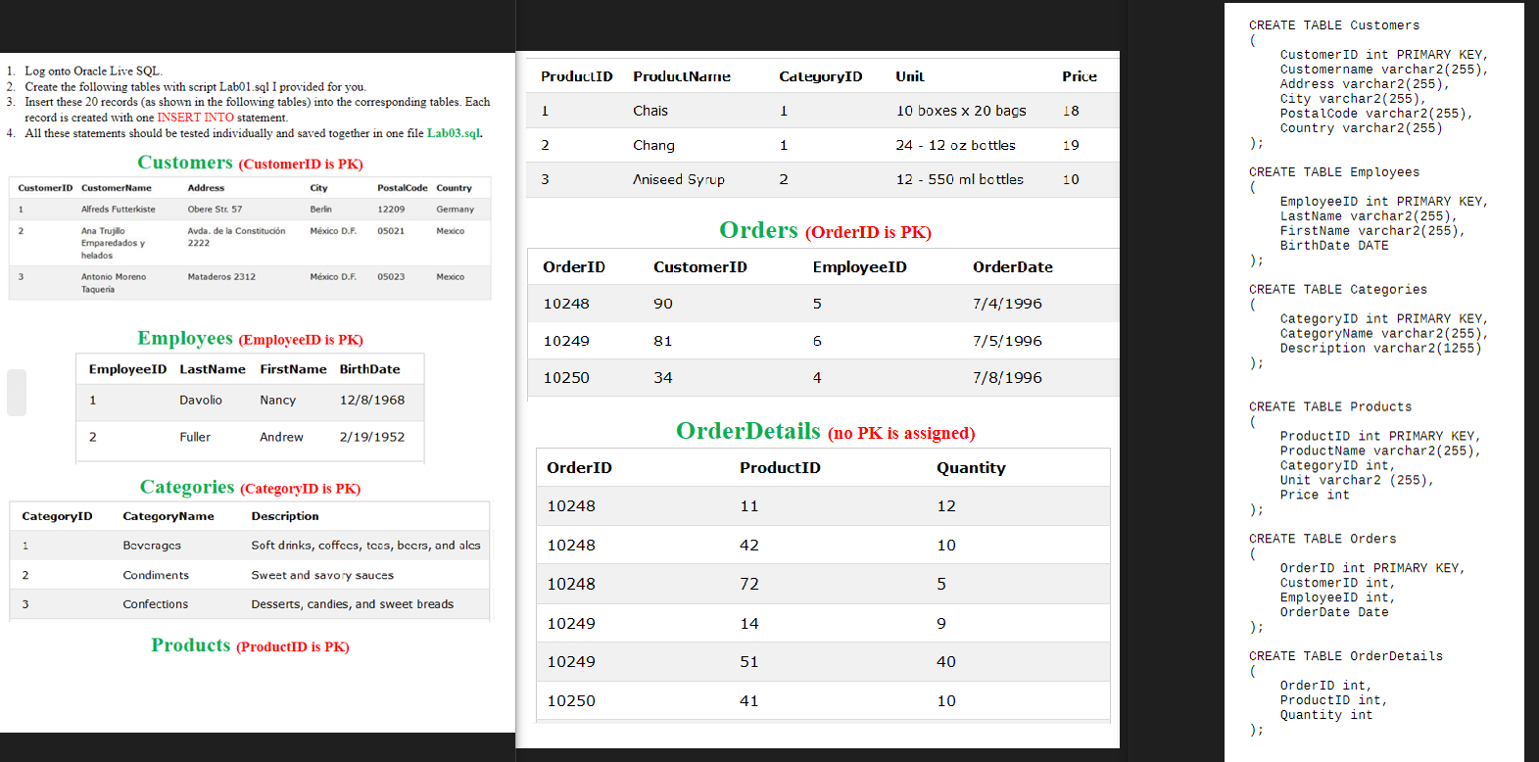Click the "Germany" country cell
This screenshot has width=1539, height=762.
[x=455, y=210]
